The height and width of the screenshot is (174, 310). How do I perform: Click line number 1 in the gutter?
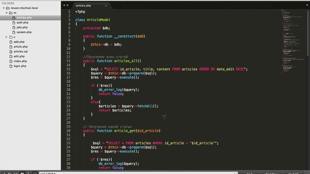click(69, 12)
